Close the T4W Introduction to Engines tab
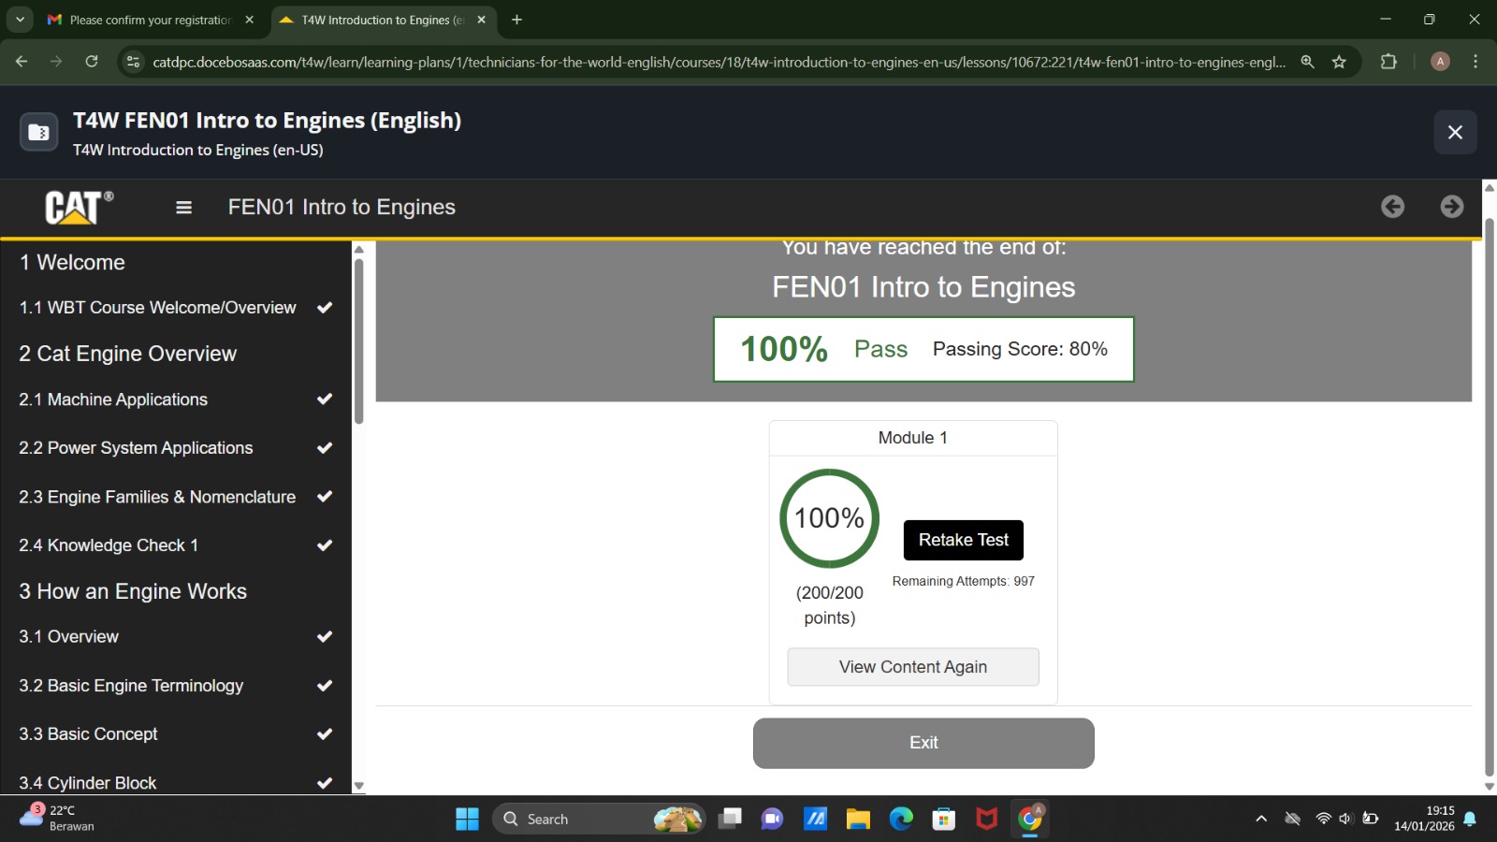This screenshot has height=842, width=1497. 481,20
